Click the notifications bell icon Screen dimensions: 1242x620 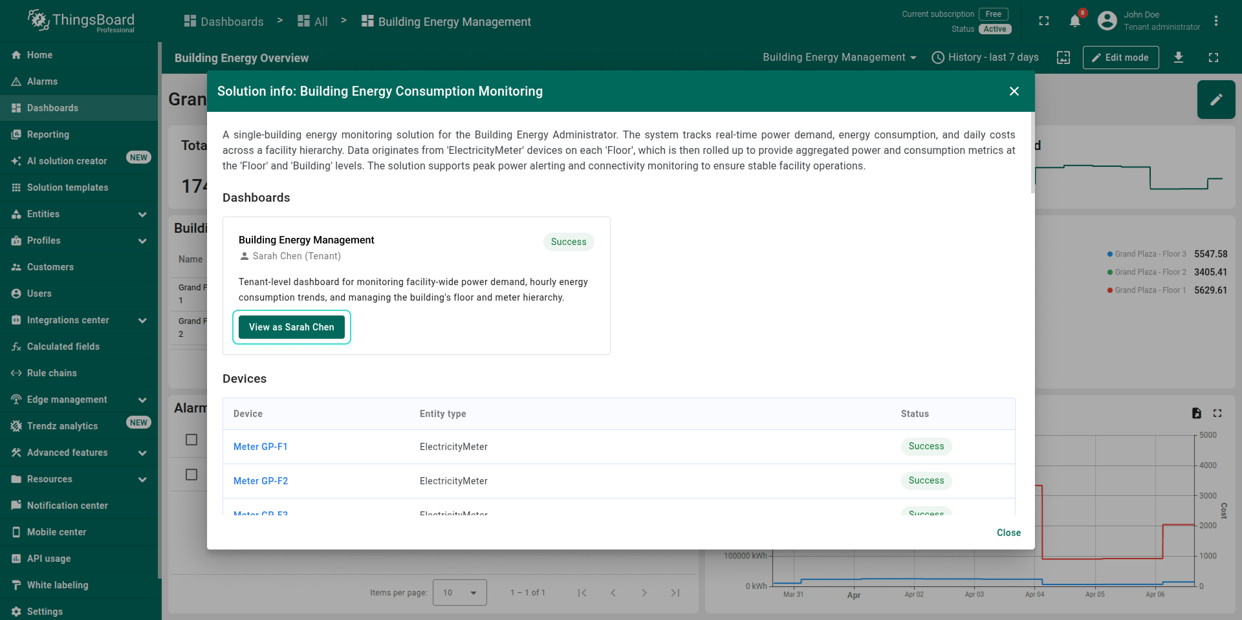(x=1074, y=21)
